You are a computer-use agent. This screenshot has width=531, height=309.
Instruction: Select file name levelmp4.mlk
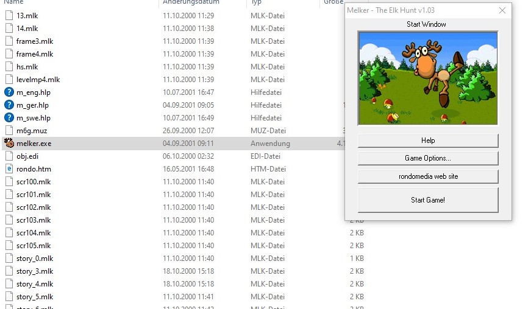coord(38,80)
